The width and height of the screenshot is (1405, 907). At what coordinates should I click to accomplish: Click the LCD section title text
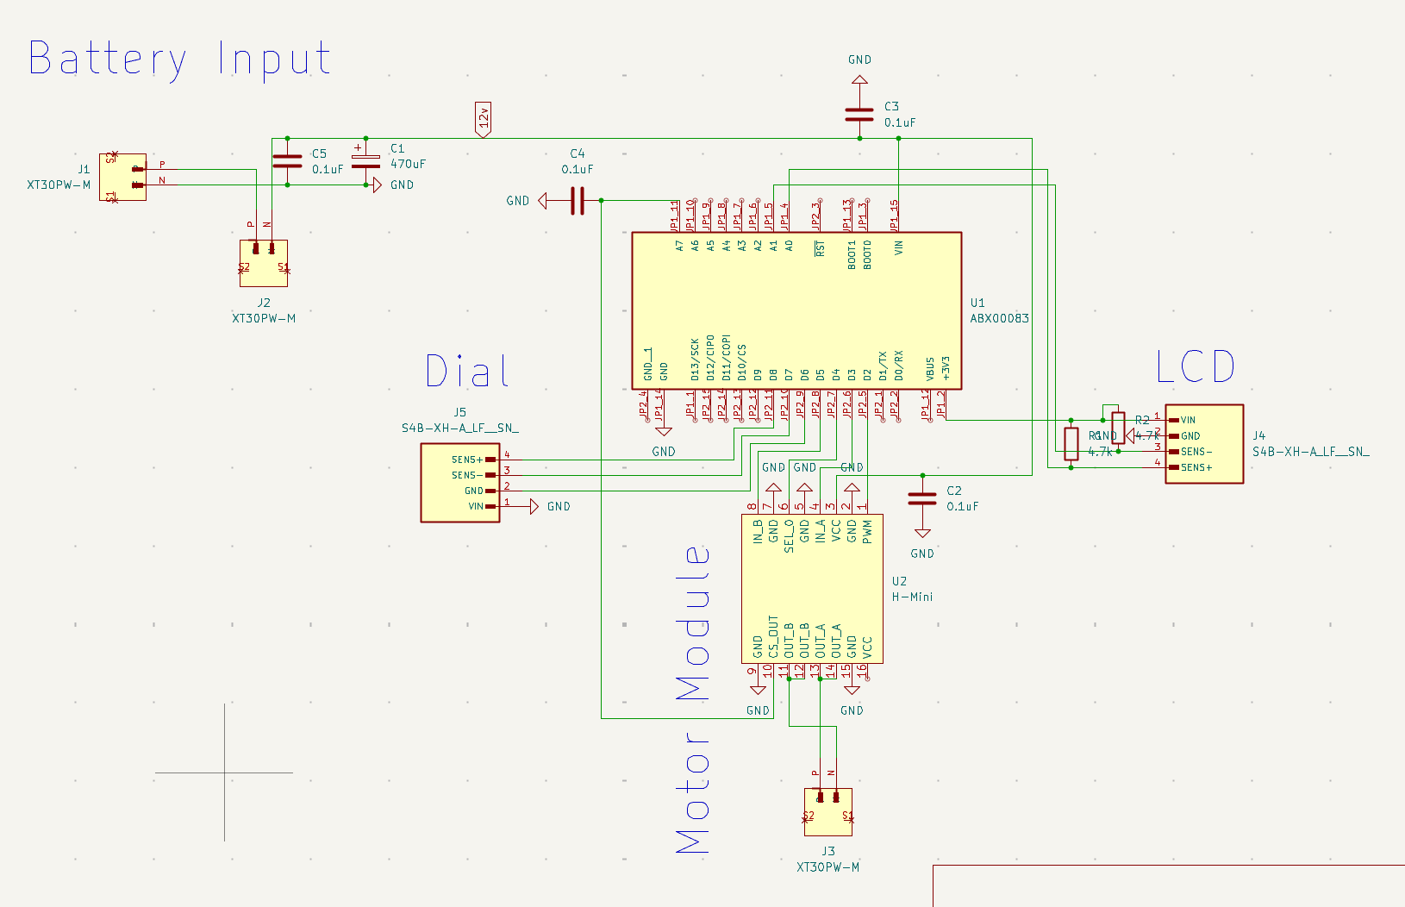click(1196, 365)
